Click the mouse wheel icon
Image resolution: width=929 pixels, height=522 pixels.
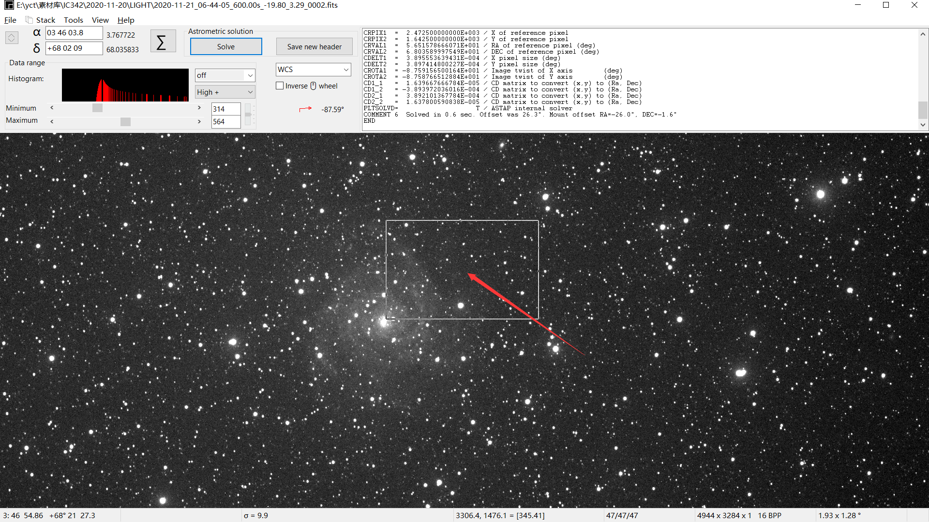313,86
